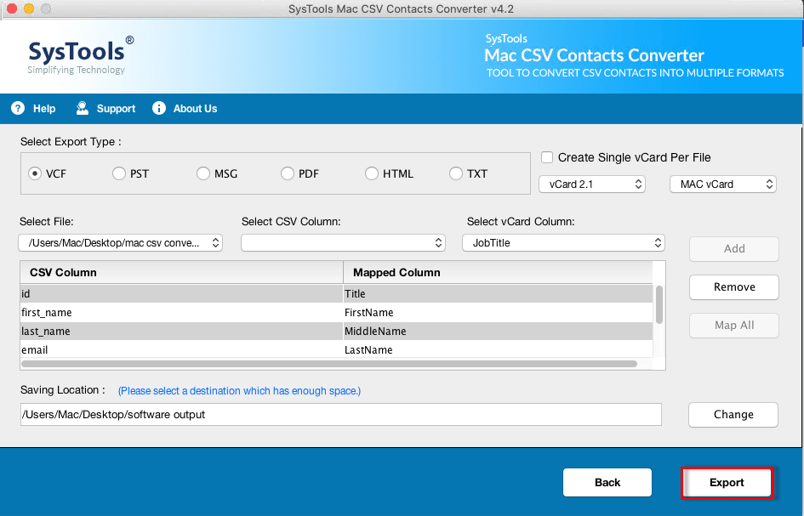Open the vCard 2.1 version dropdown
This screenshot has width=804, height=516.
(x=591, y=184)
